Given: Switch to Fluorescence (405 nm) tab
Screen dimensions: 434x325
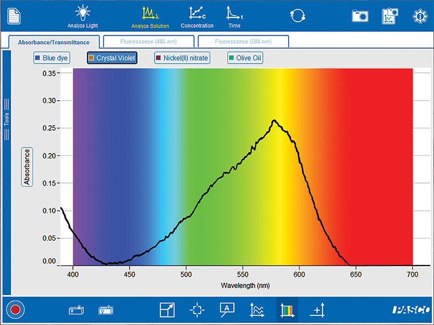Looking at the screenshot, I should [x=148, y=42].
